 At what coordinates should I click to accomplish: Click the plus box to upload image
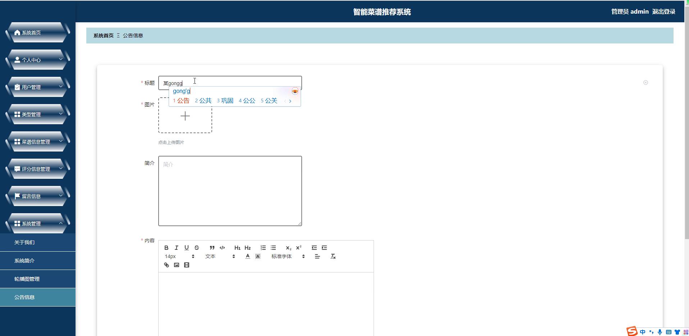point(185,116)
